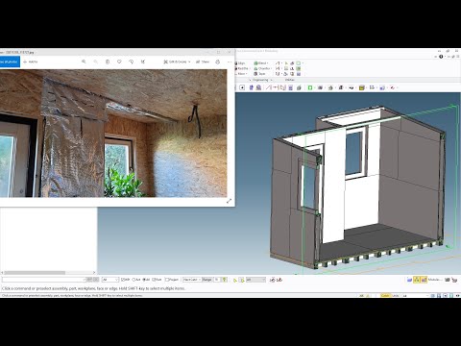Open the dropdown right of the yellow icons
The image size is (461, 346).
(255, 280)
